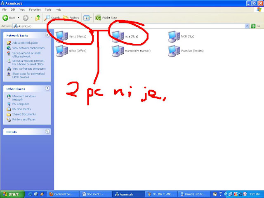
Task: Select the marzuki (Pc-marzuki) computer icon
Action: tap(118, 51)
